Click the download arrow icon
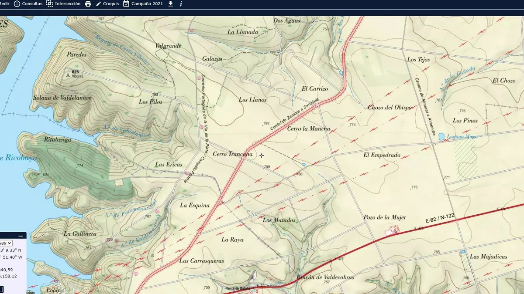 [170, 3]
